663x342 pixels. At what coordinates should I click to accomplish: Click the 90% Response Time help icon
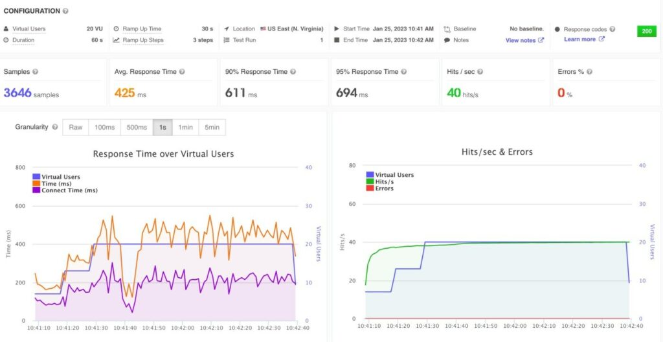[x=293, y=72]
